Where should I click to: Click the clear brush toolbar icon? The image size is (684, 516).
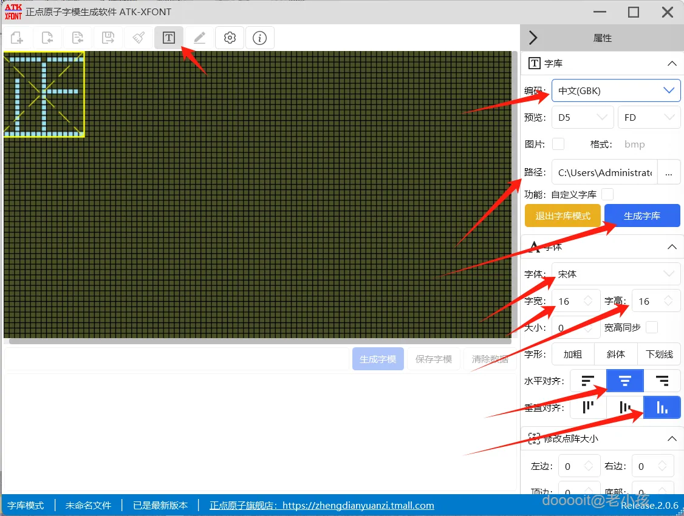139,38
